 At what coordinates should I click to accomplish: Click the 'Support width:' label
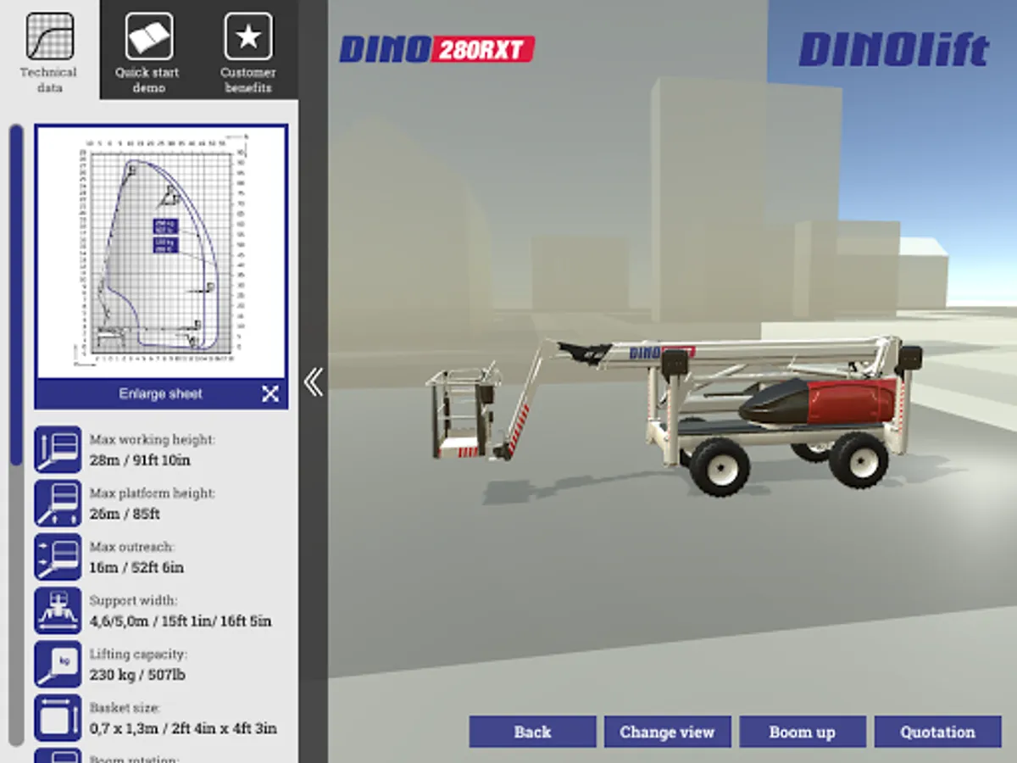(133, 600)
